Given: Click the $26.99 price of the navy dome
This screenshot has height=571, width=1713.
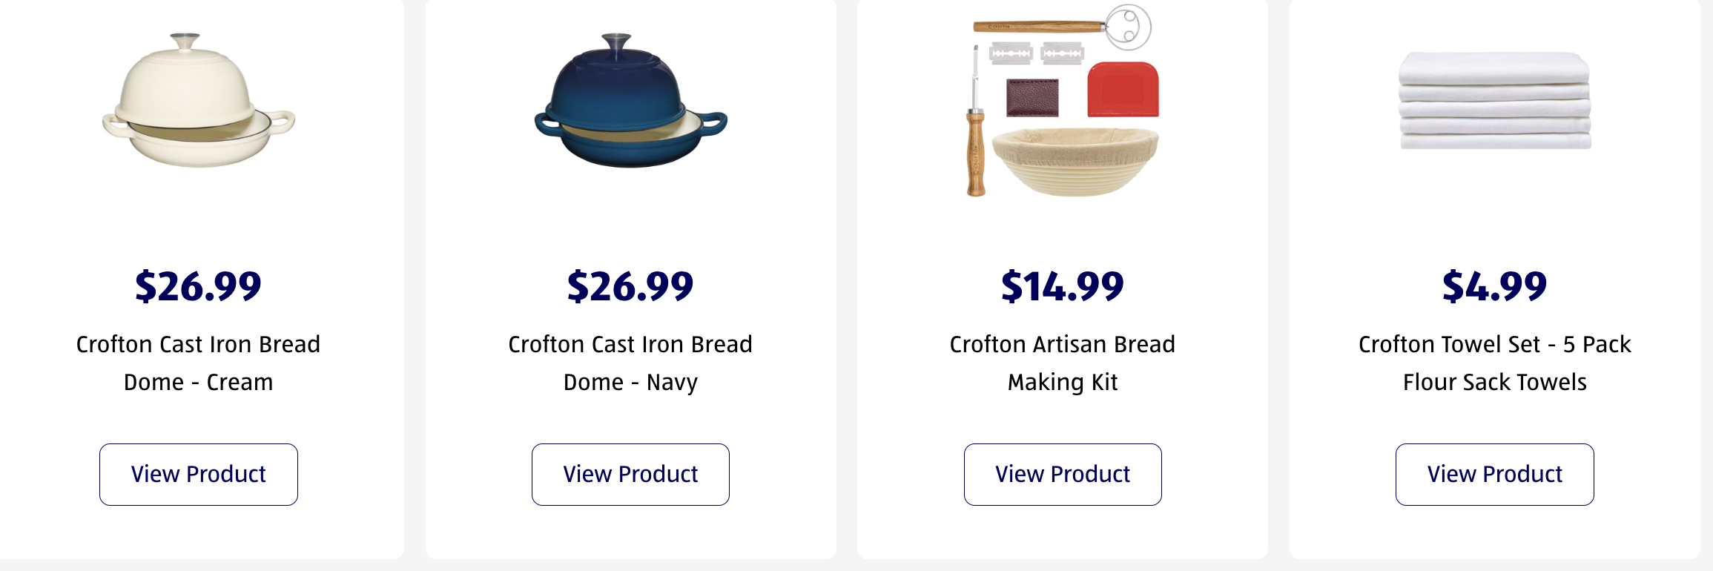Looking at the screenshot, I should pos(630,286).
